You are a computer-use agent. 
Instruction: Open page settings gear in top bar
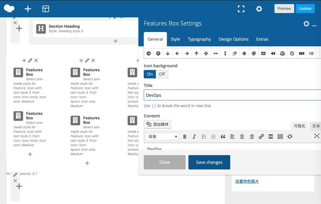point(259,9)
